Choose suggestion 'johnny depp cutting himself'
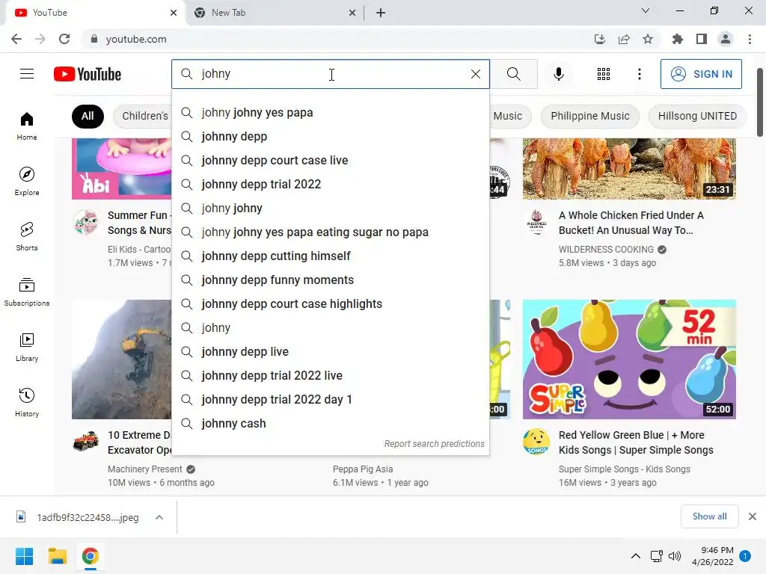 pos(331,256)
